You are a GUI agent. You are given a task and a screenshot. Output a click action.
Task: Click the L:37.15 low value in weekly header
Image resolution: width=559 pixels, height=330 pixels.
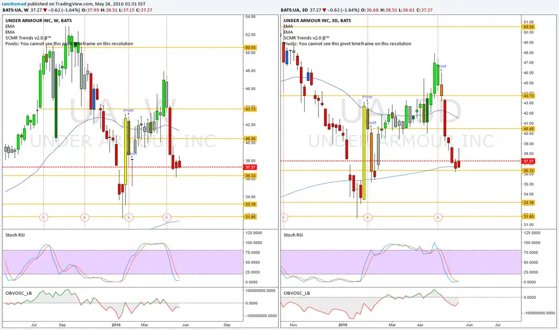[x=127, y=10]
